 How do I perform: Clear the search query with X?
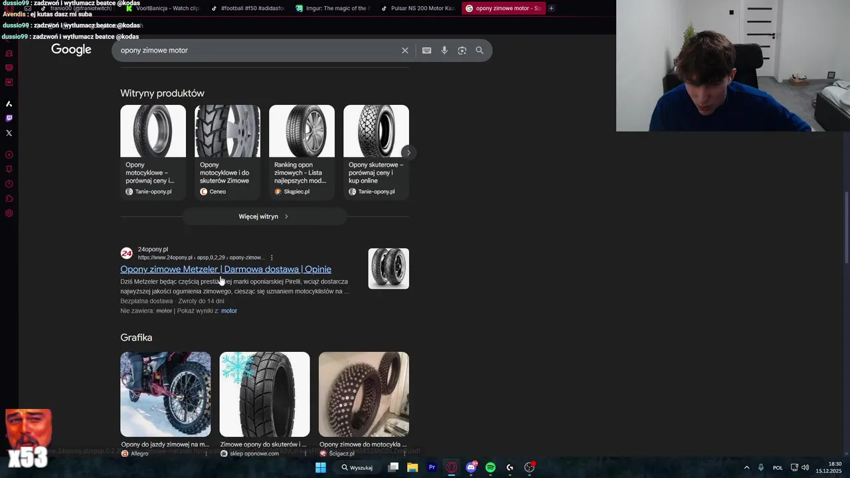405,50
